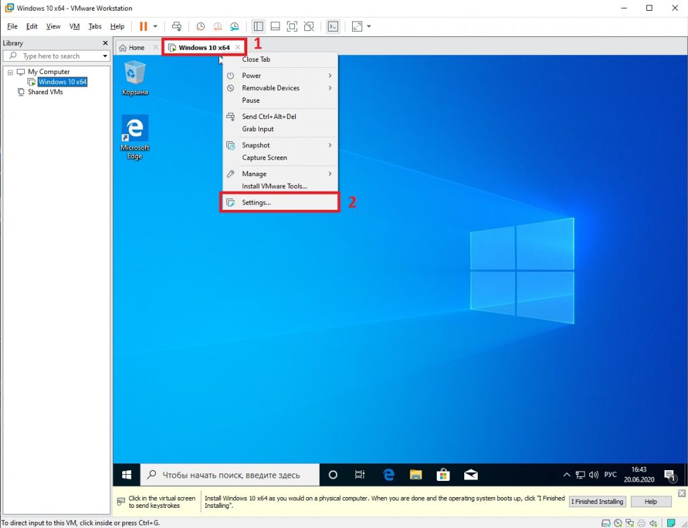
Task: Open the stretch guest dropdown arrow
Action: click(x=369, y=26)
